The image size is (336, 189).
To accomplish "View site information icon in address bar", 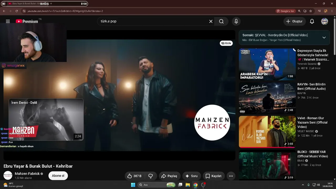I will (24, 11).
